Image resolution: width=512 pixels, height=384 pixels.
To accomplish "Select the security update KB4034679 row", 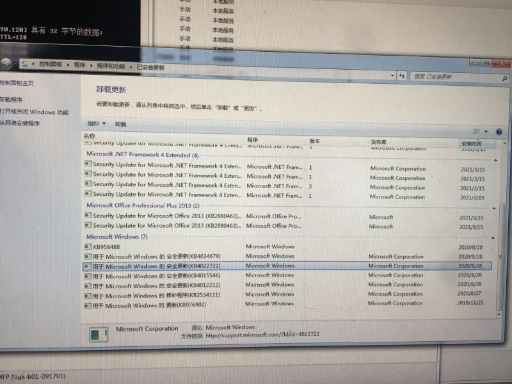I will [287, 257].
